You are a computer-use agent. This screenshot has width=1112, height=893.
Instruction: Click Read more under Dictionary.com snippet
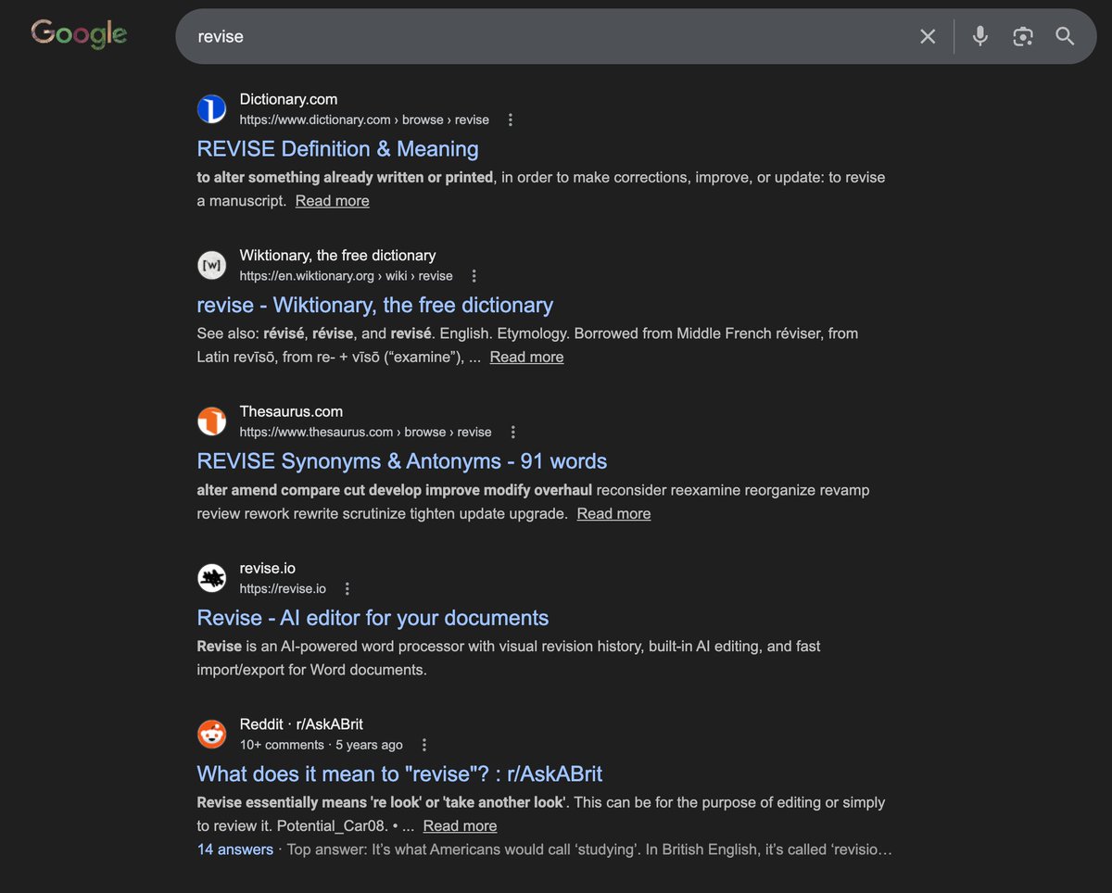coord(332,200)
